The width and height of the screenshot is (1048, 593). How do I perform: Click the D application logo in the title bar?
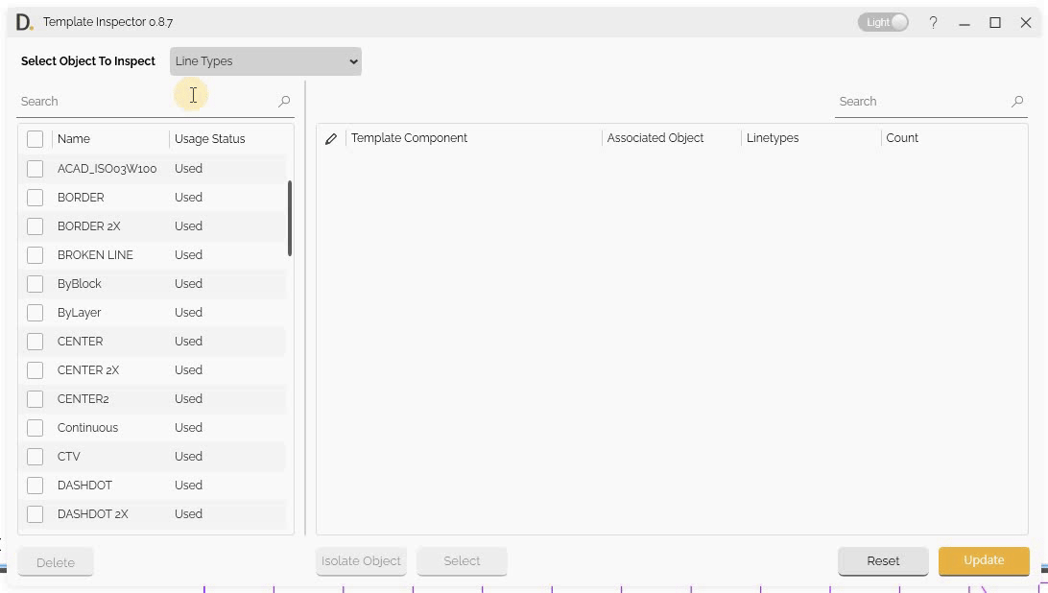point(21,21)
